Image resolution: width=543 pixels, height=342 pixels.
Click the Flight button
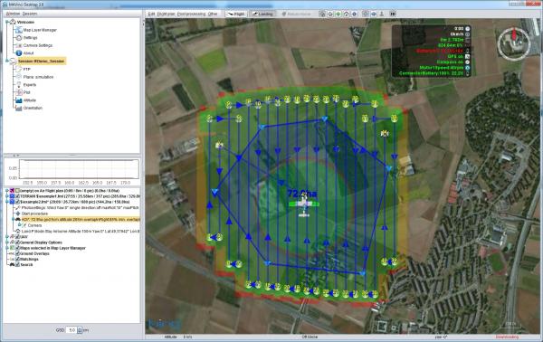(x=236, y=14)
